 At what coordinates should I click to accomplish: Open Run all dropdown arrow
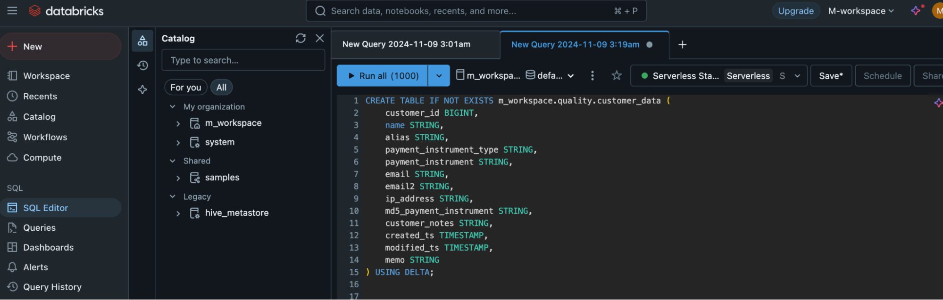click(x=439, y=75)
